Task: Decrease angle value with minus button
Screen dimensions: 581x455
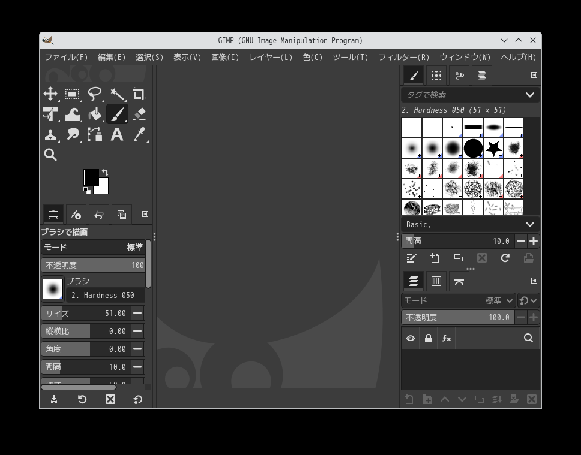Action: pos(137,349)
